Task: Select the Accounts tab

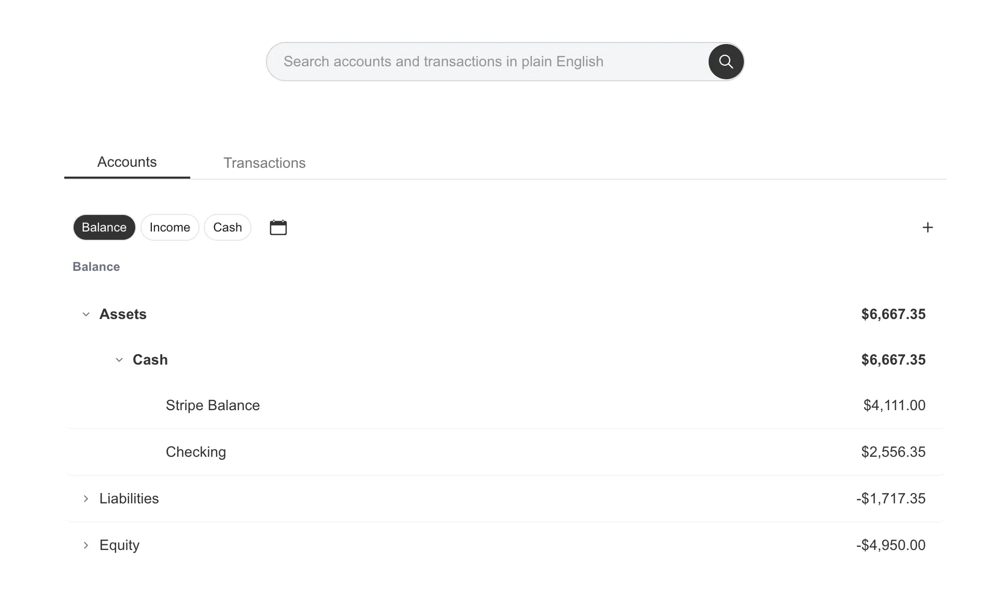Action: 127,162
